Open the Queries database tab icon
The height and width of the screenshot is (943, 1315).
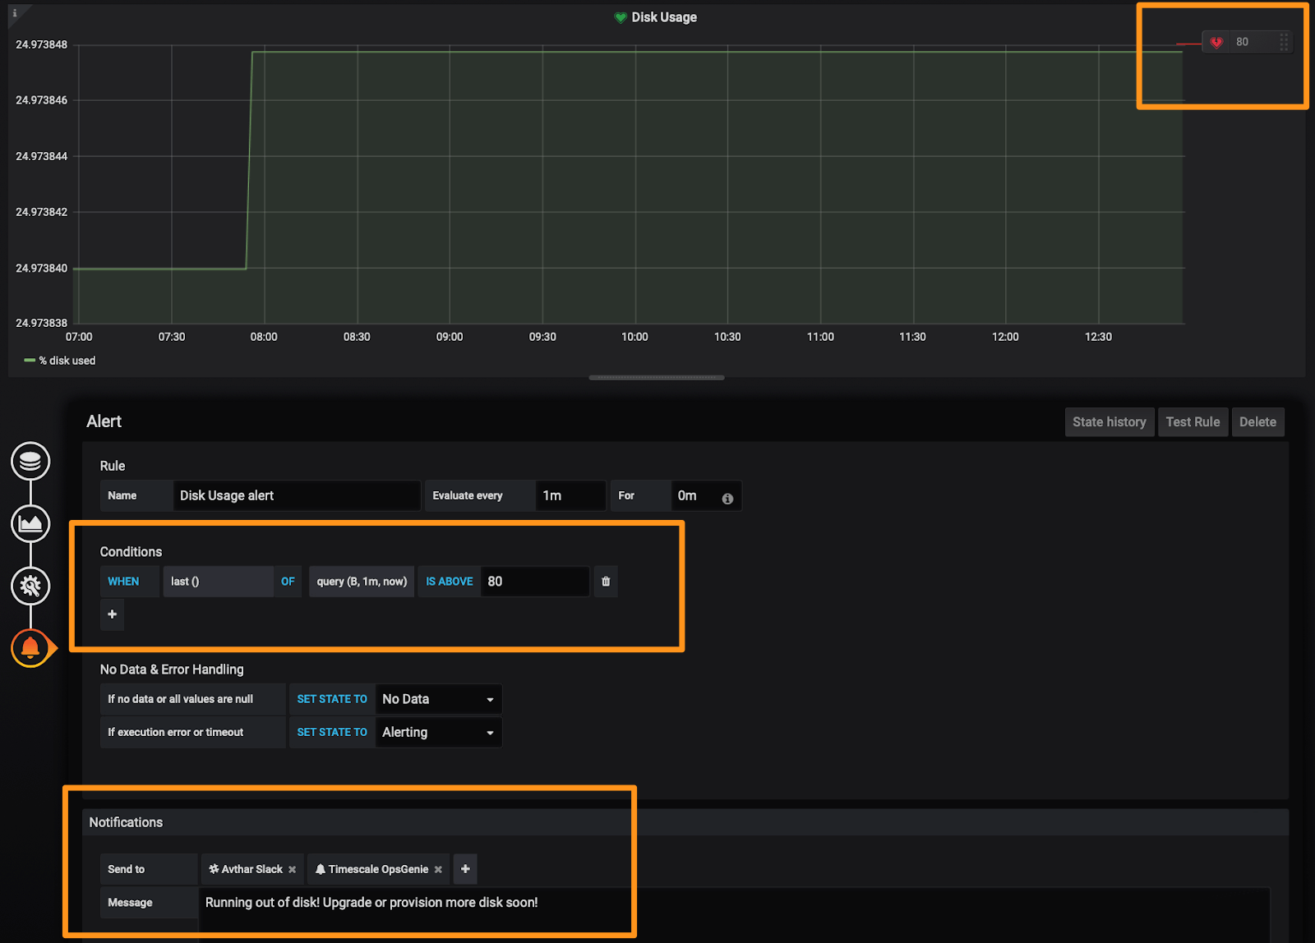click(30, 462)
